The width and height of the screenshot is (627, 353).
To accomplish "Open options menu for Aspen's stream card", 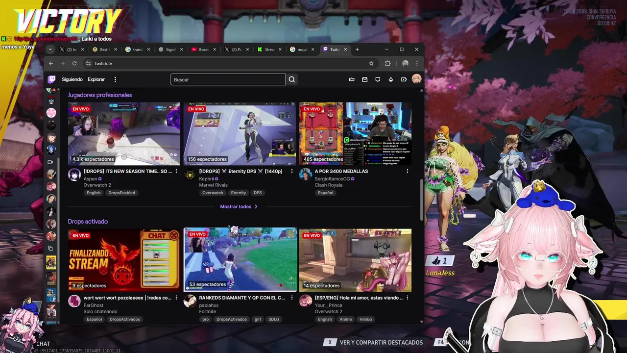I will (x=176, y=171).
